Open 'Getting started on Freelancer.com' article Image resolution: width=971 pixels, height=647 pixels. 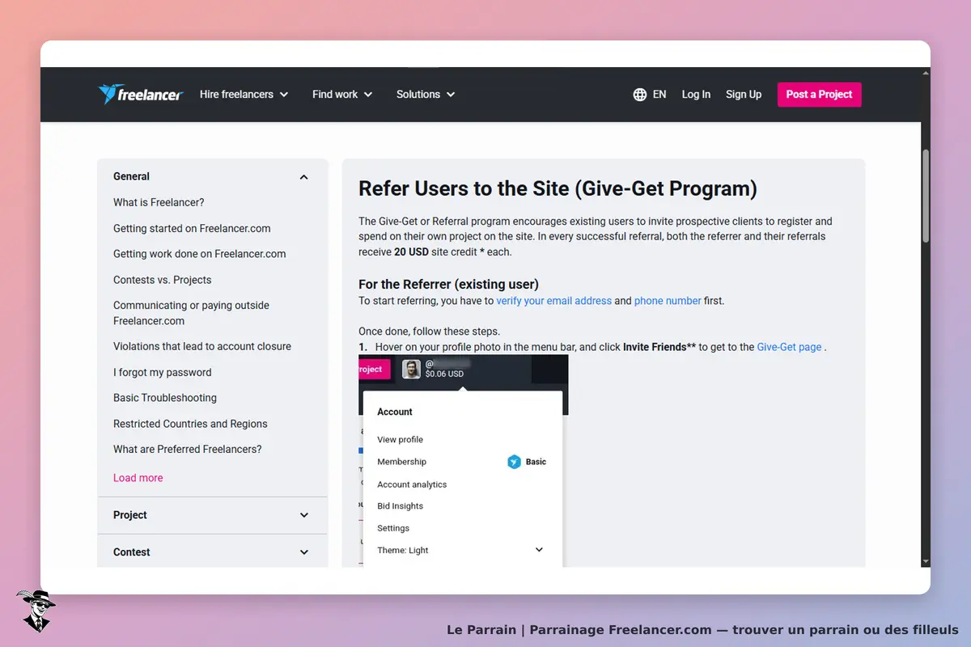tap(192, 228)
